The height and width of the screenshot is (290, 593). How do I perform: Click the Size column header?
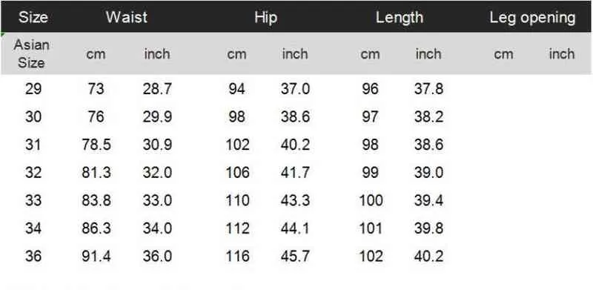point(33,17)
